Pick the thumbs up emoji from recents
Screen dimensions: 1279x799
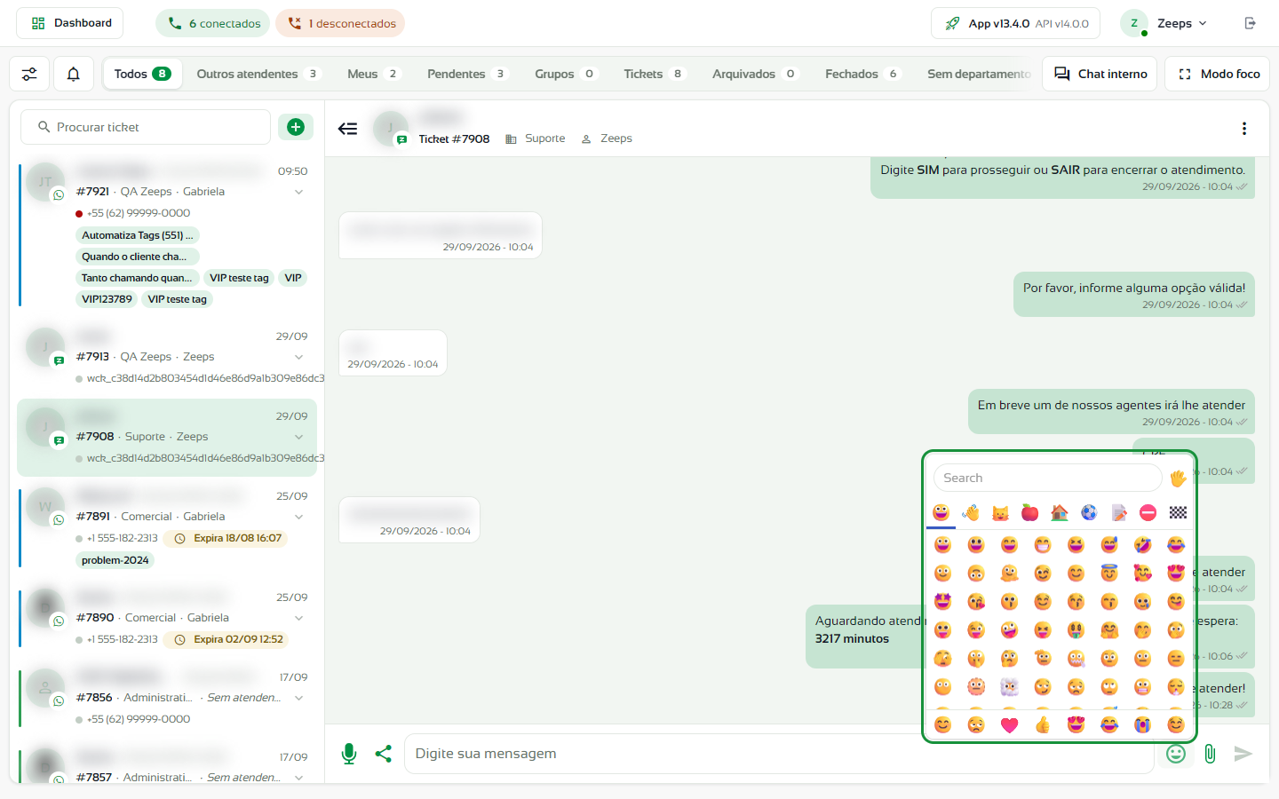1043,725
